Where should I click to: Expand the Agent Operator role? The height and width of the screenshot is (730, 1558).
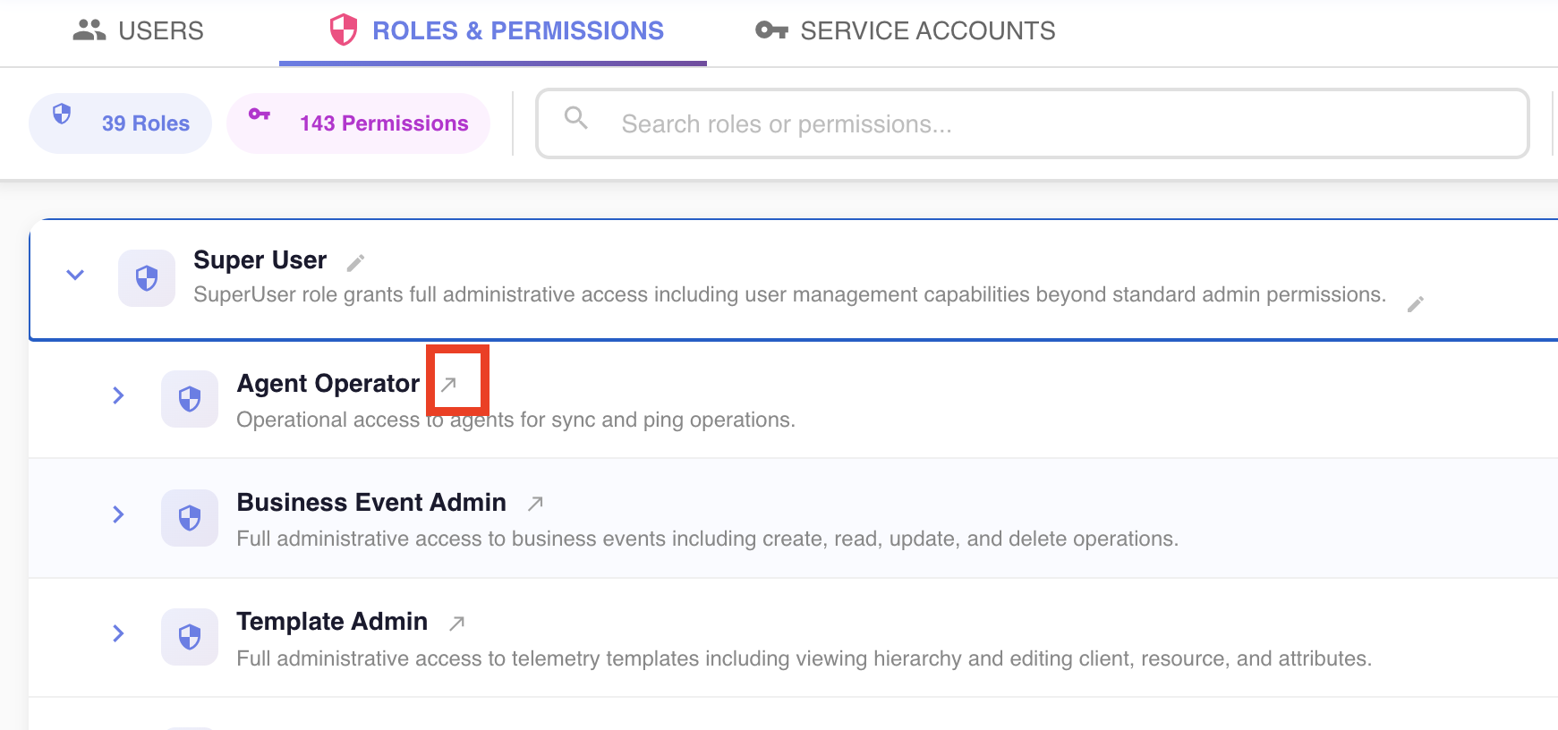pyautogui.click(x=118, y=395)
